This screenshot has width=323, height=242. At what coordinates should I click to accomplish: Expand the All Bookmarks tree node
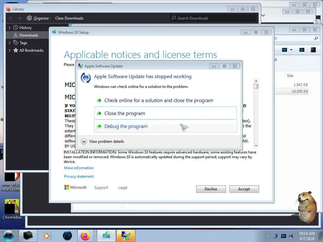[9, 50]
